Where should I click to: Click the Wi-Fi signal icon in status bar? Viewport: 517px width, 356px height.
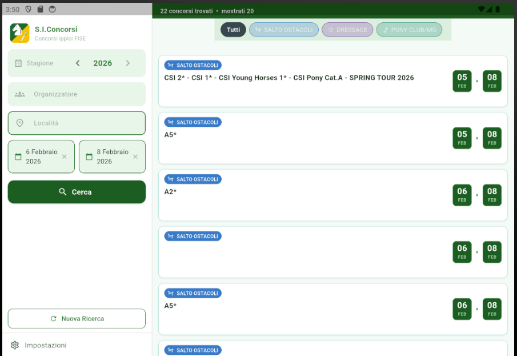482,9
